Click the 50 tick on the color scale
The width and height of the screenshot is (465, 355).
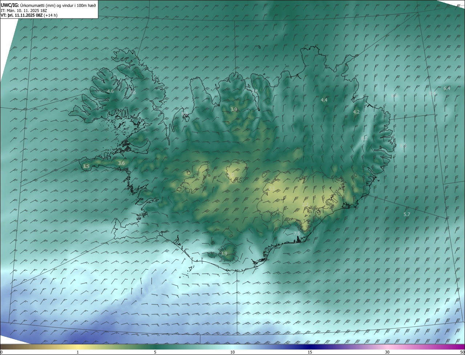pos(462,352)
